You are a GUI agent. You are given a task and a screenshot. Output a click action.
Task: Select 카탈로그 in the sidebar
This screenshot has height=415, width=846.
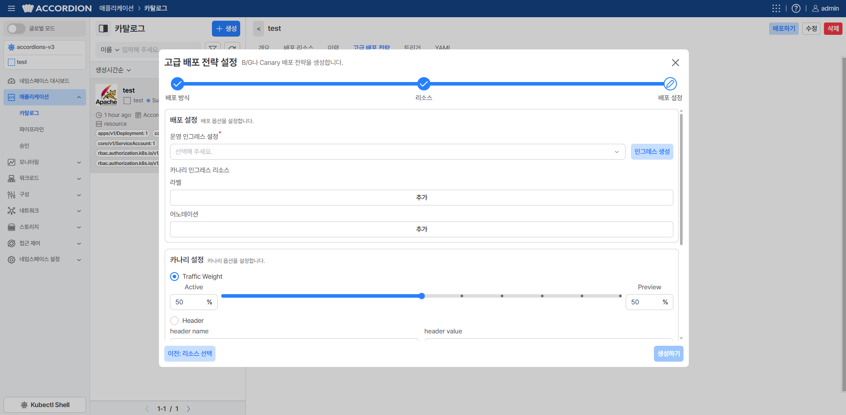pos(29,113)
